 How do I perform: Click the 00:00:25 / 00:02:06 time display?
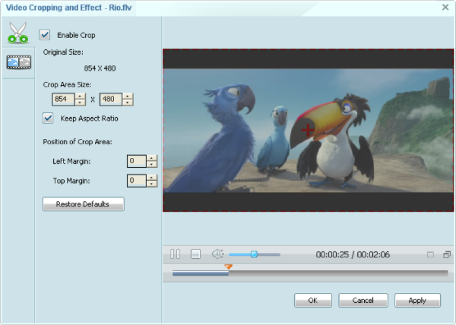(353, 254)
